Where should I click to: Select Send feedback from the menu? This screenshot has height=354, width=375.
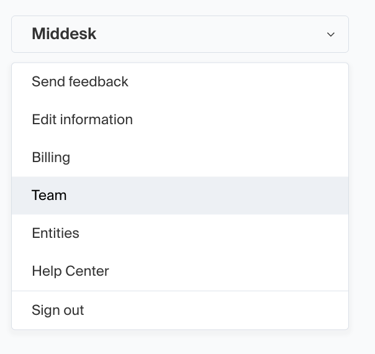coord(80,82)
